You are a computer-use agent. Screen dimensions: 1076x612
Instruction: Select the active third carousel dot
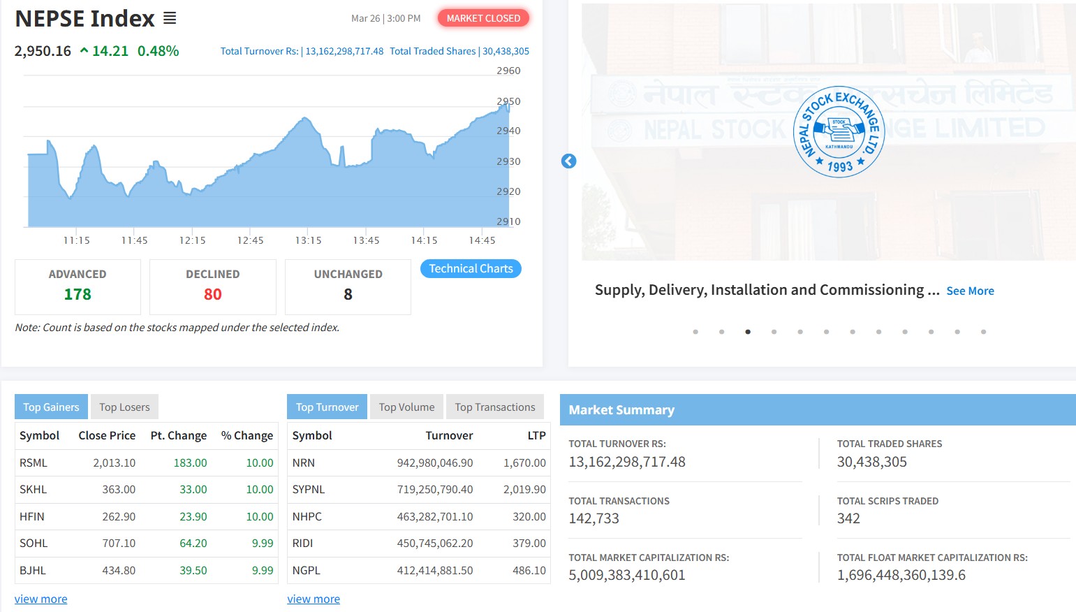click(x=748, y=332)
